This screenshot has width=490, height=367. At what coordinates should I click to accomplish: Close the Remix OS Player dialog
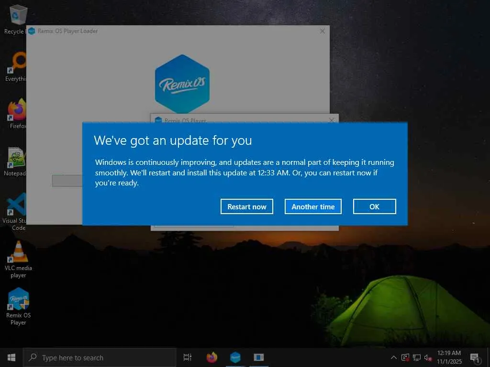pos(332,120)
